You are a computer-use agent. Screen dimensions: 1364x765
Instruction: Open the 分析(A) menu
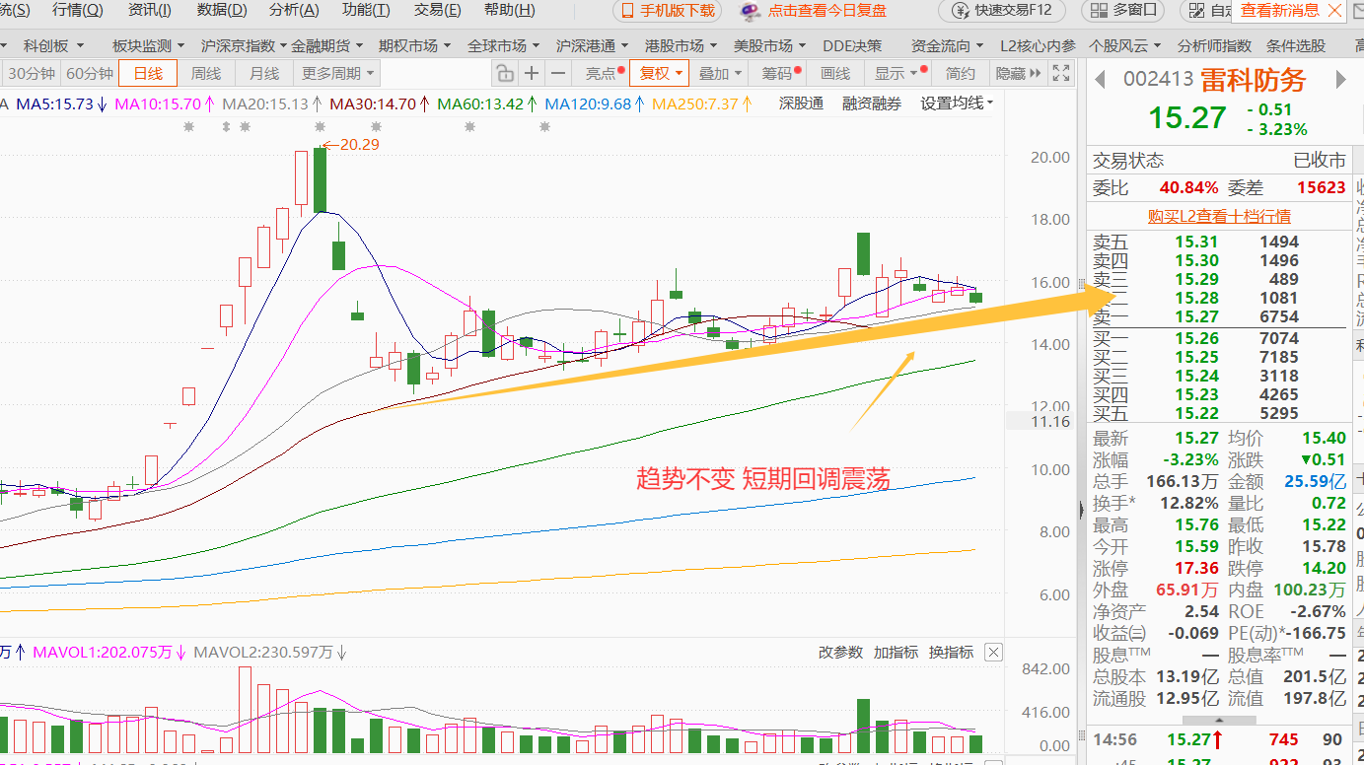coord(294,10)
